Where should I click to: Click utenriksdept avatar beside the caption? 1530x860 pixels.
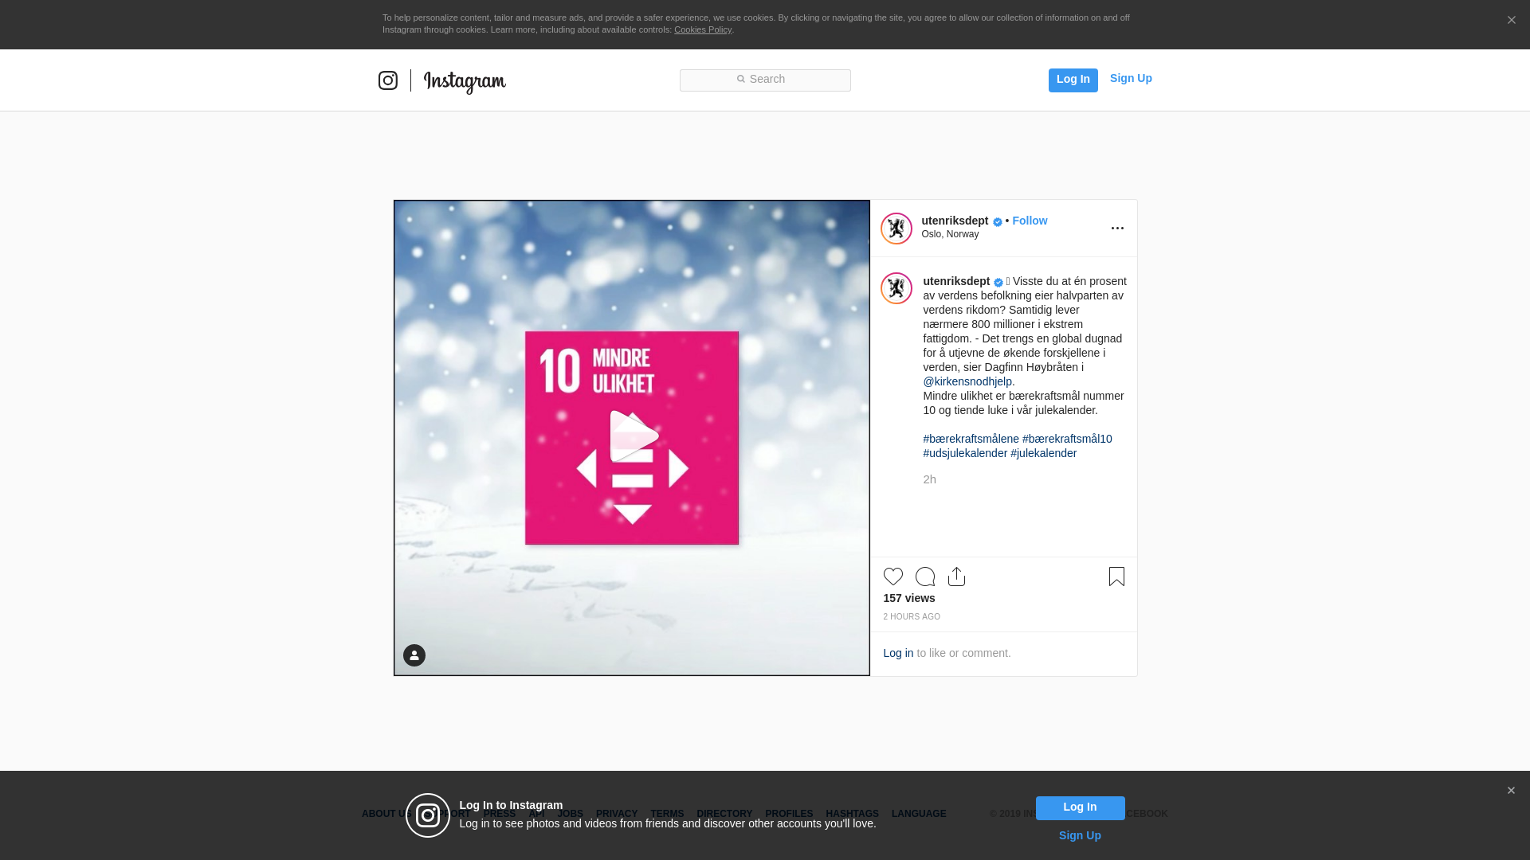pyautogui.click(x=896, y=288)
